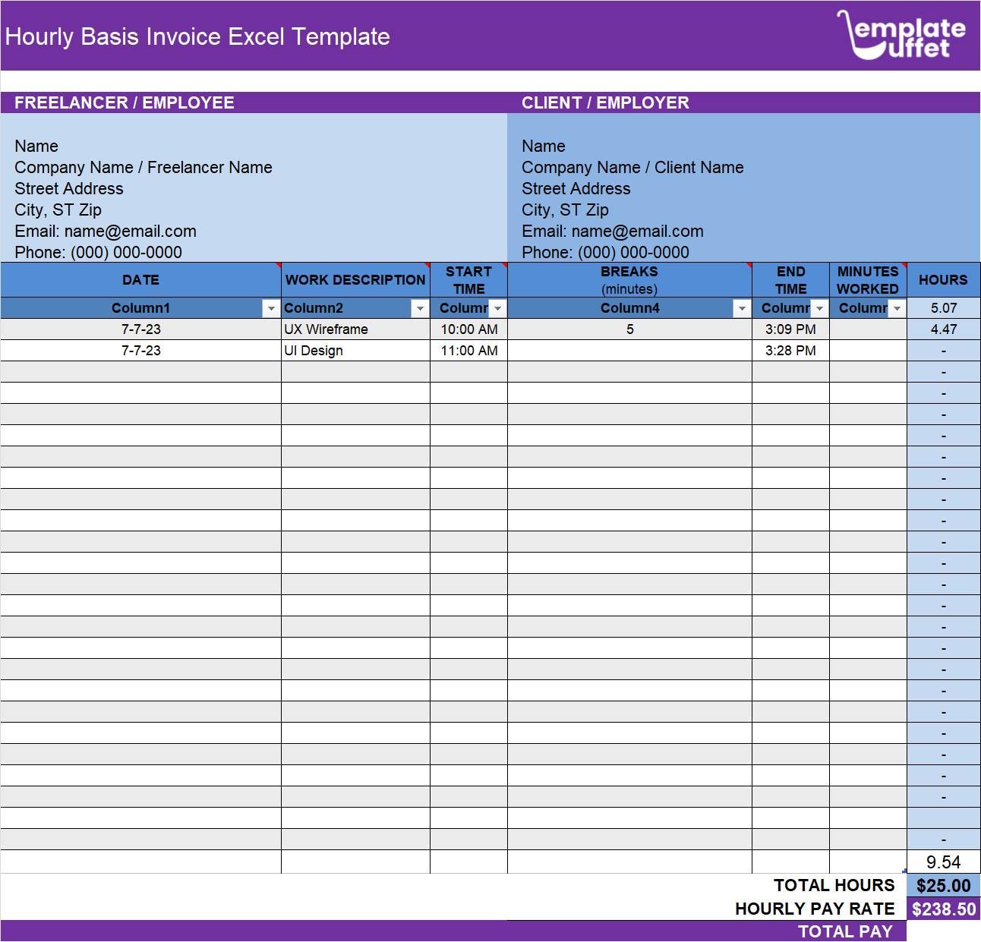
Task: Open the Column1 date filter dropdown
Action: [x=271, y=308]
